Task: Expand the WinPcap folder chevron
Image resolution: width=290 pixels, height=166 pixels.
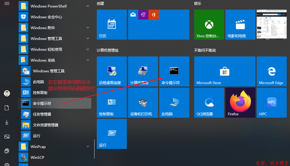Action: coord(88,146)
